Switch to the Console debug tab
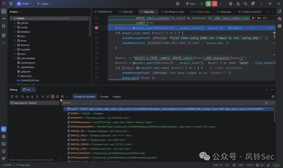Viewport: 283px width, 168px height. coord(104,96)
